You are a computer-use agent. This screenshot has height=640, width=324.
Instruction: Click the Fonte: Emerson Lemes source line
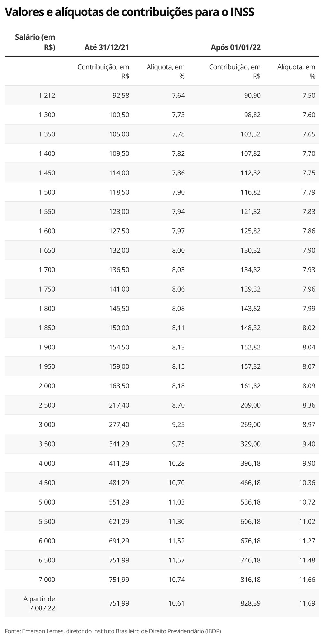[x=113, y=631]
